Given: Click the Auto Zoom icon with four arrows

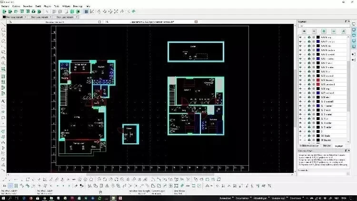Looking at the screenshot, I should (116, 11).
